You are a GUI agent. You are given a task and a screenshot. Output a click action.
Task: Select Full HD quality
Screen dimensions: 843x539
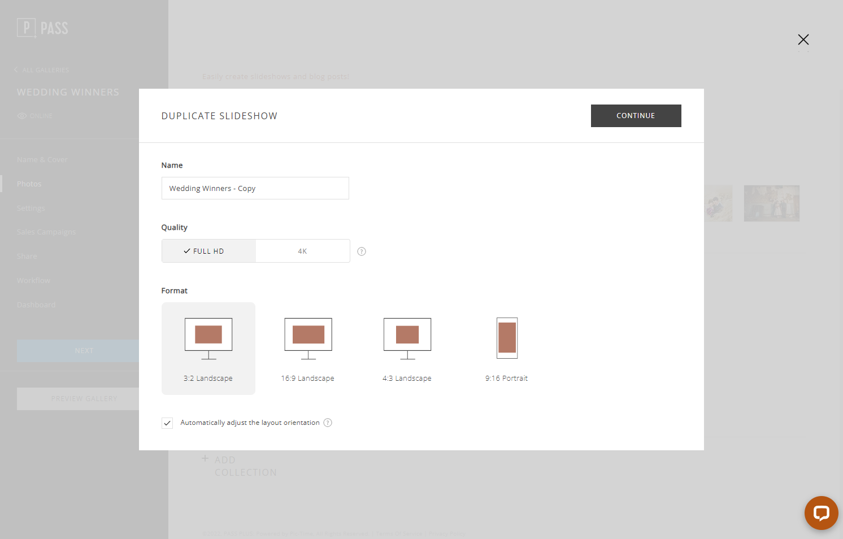click(208, 251)
